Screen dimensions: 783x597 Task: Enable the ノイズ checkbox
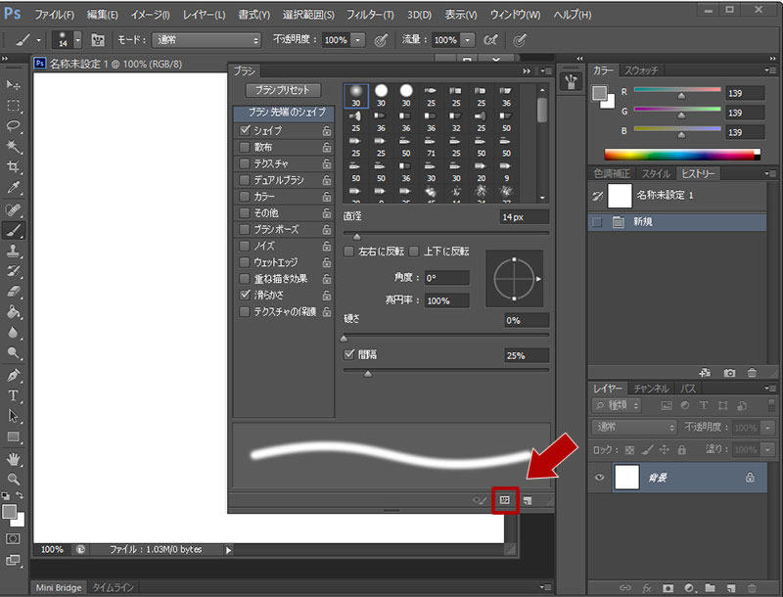coord(245,246)
